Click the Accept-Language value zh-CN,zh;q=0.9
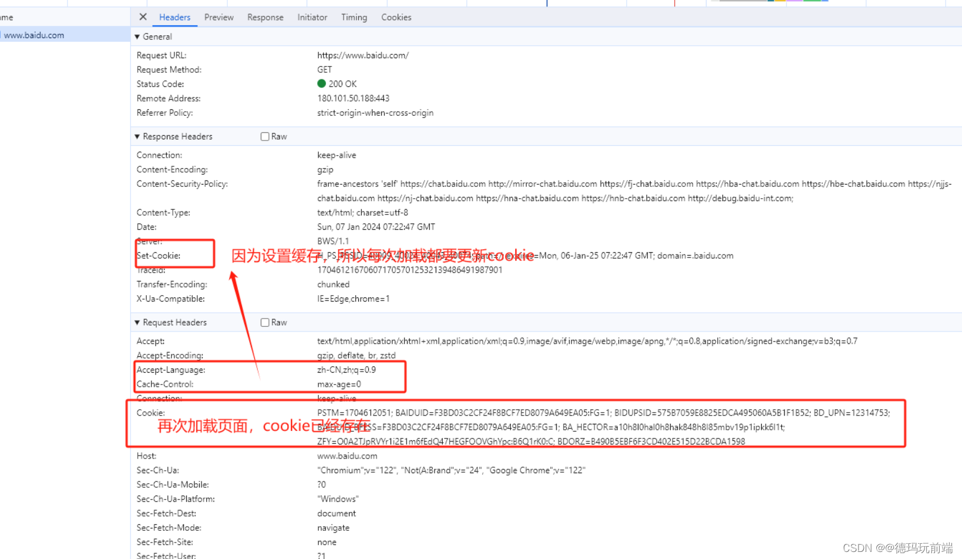Screen dimensions: 962x559 [x=347, y=370]
